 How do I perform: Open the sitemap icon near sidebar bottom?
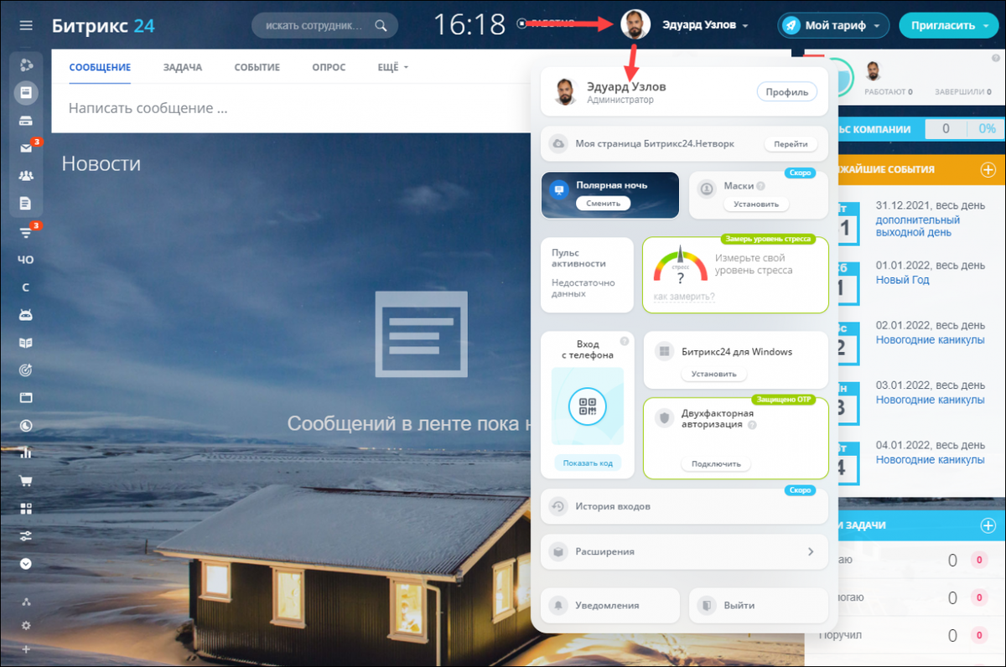(x=26, y=602)
